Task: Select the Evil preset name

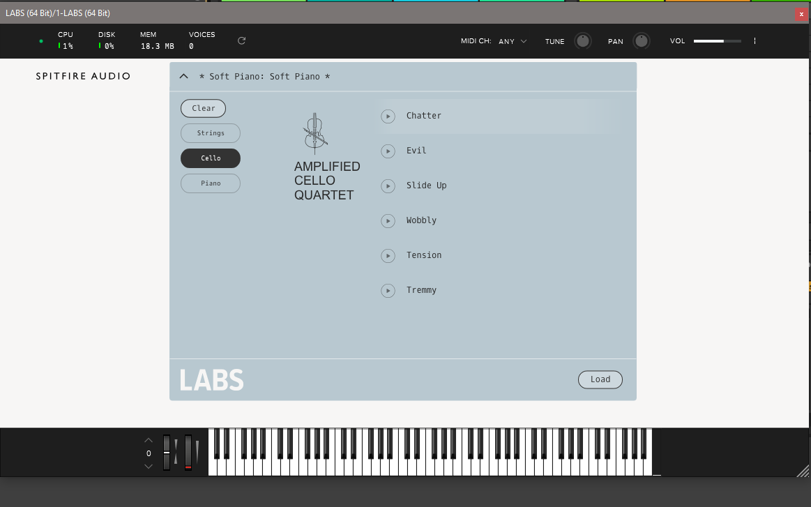Action: (x=416, y=151)
